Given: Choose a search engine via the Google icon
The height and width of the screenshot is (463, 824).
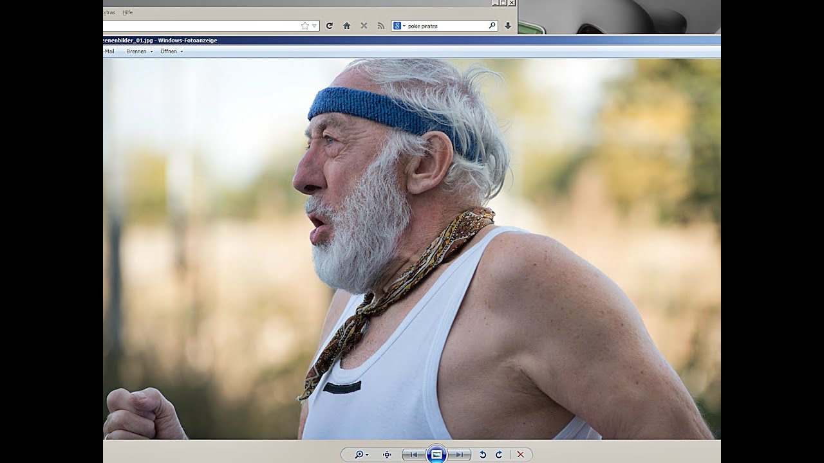Looking at the screenshot, I should point(398,26).
